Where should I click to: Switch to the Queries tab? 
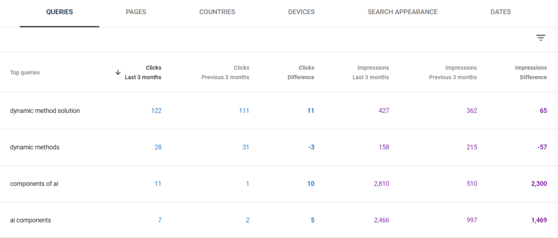tap(60, 12)
